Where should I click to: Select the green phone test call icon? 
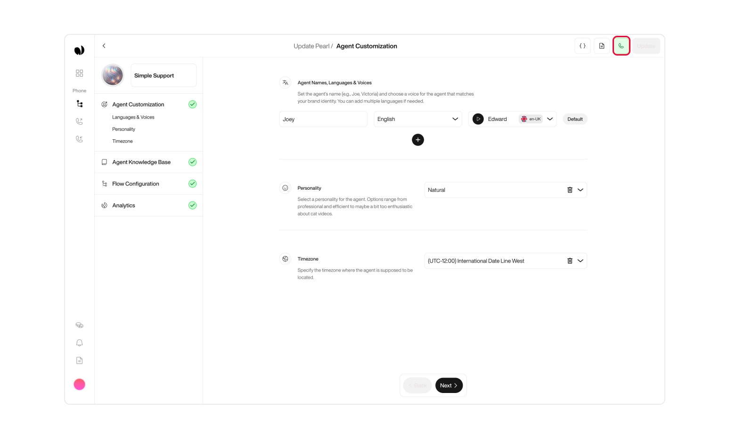pyautogui.click(x=621, y=46)
